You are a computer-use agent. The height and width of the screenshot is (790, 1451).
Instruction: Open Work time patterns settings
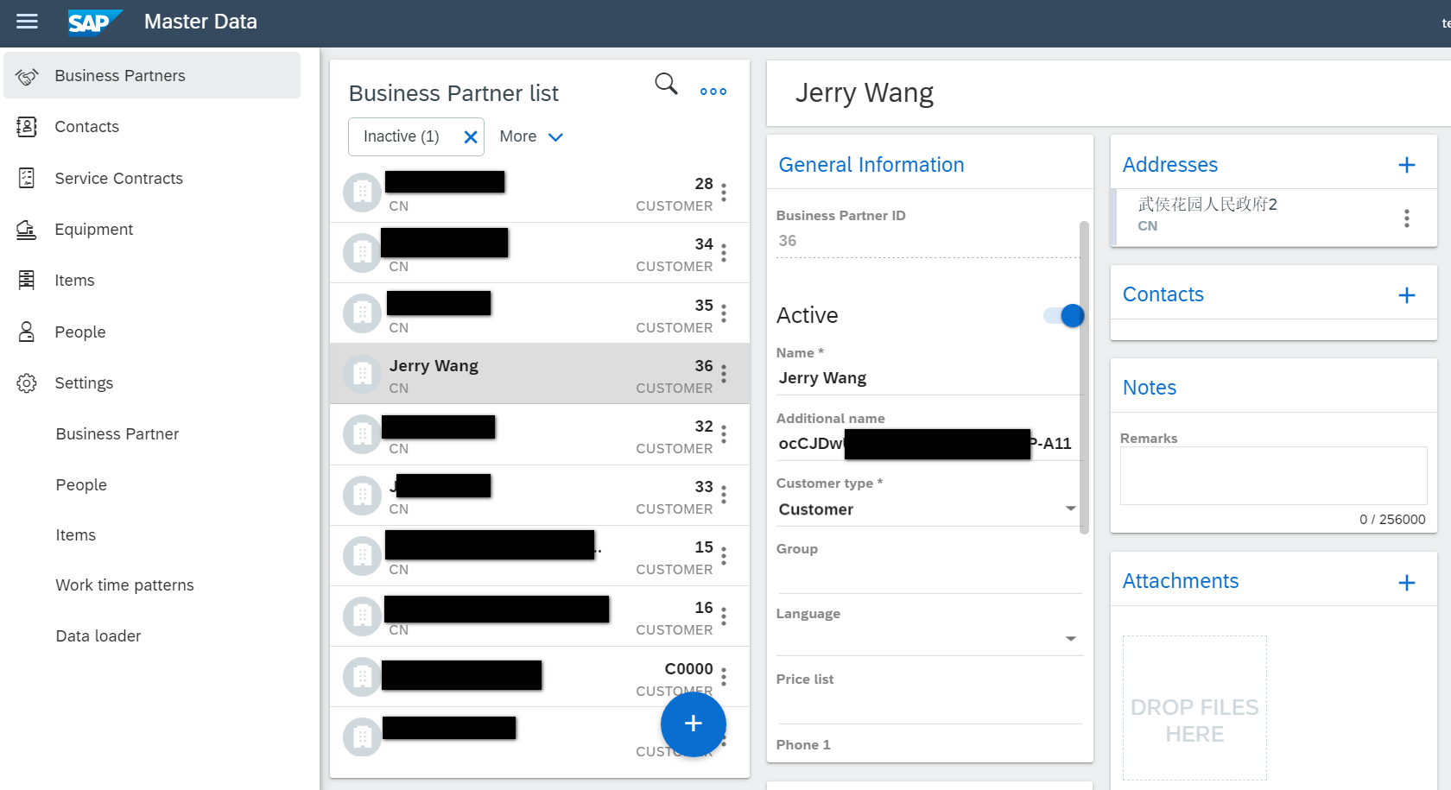point(125,585)
